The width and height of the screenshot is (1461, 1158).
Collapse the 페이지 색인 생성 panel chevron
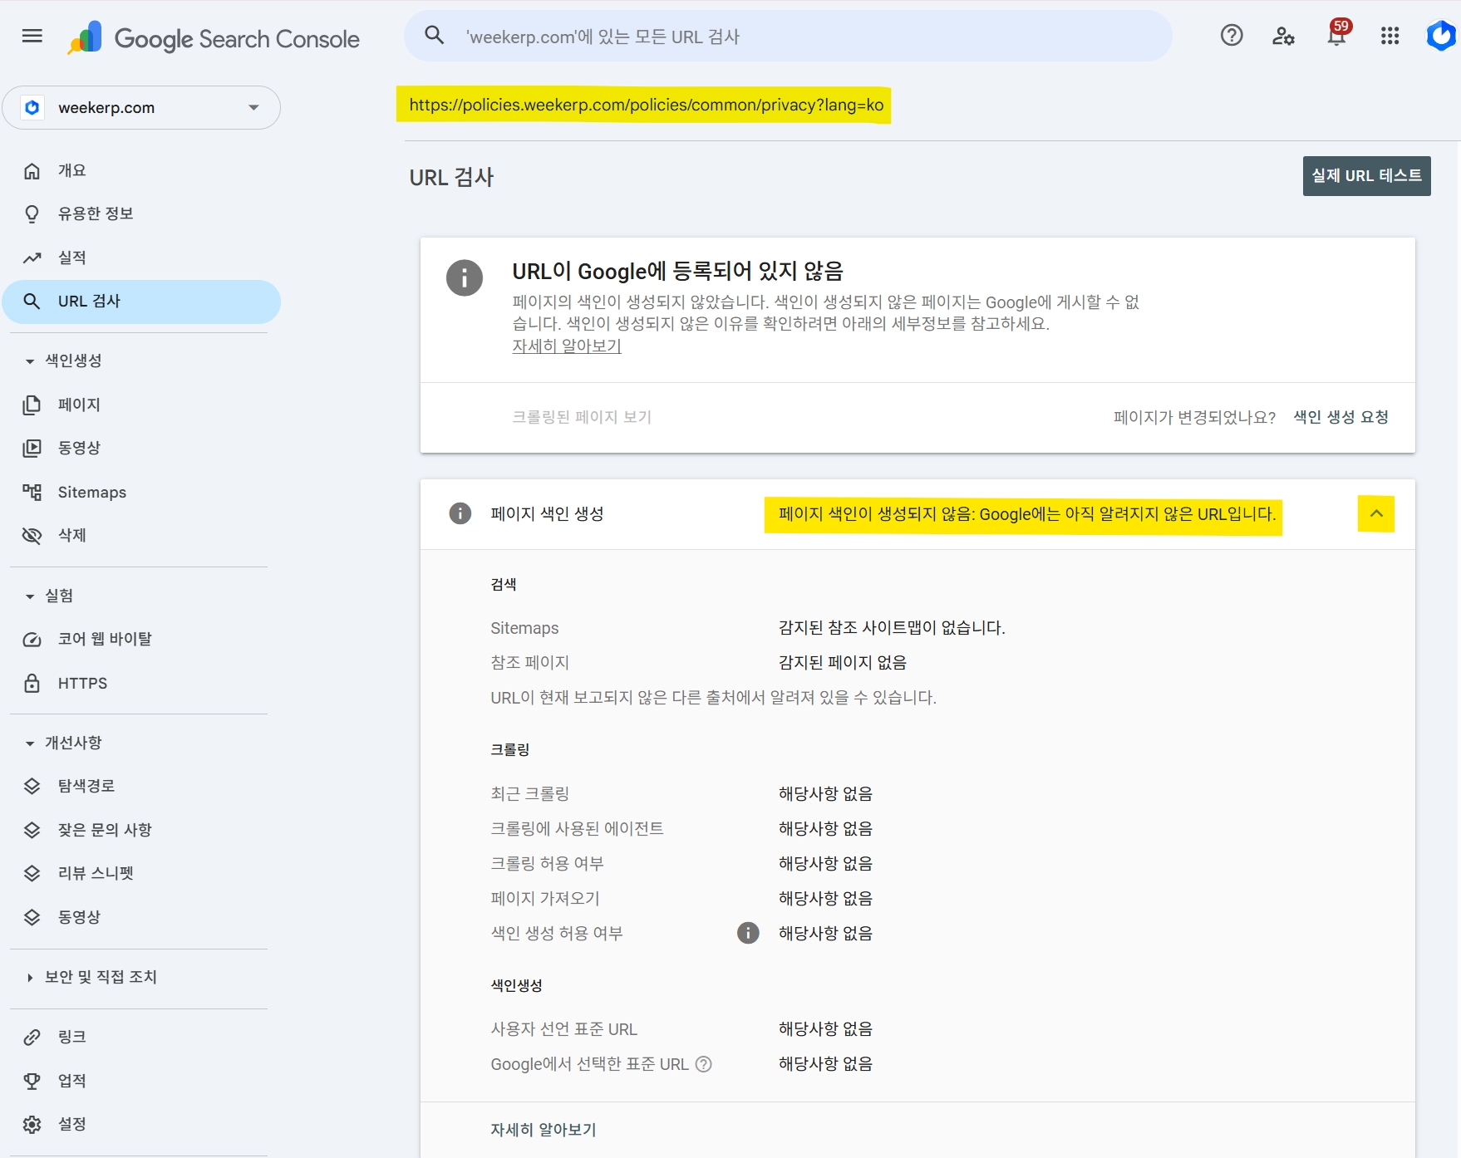click(1376, 513)
